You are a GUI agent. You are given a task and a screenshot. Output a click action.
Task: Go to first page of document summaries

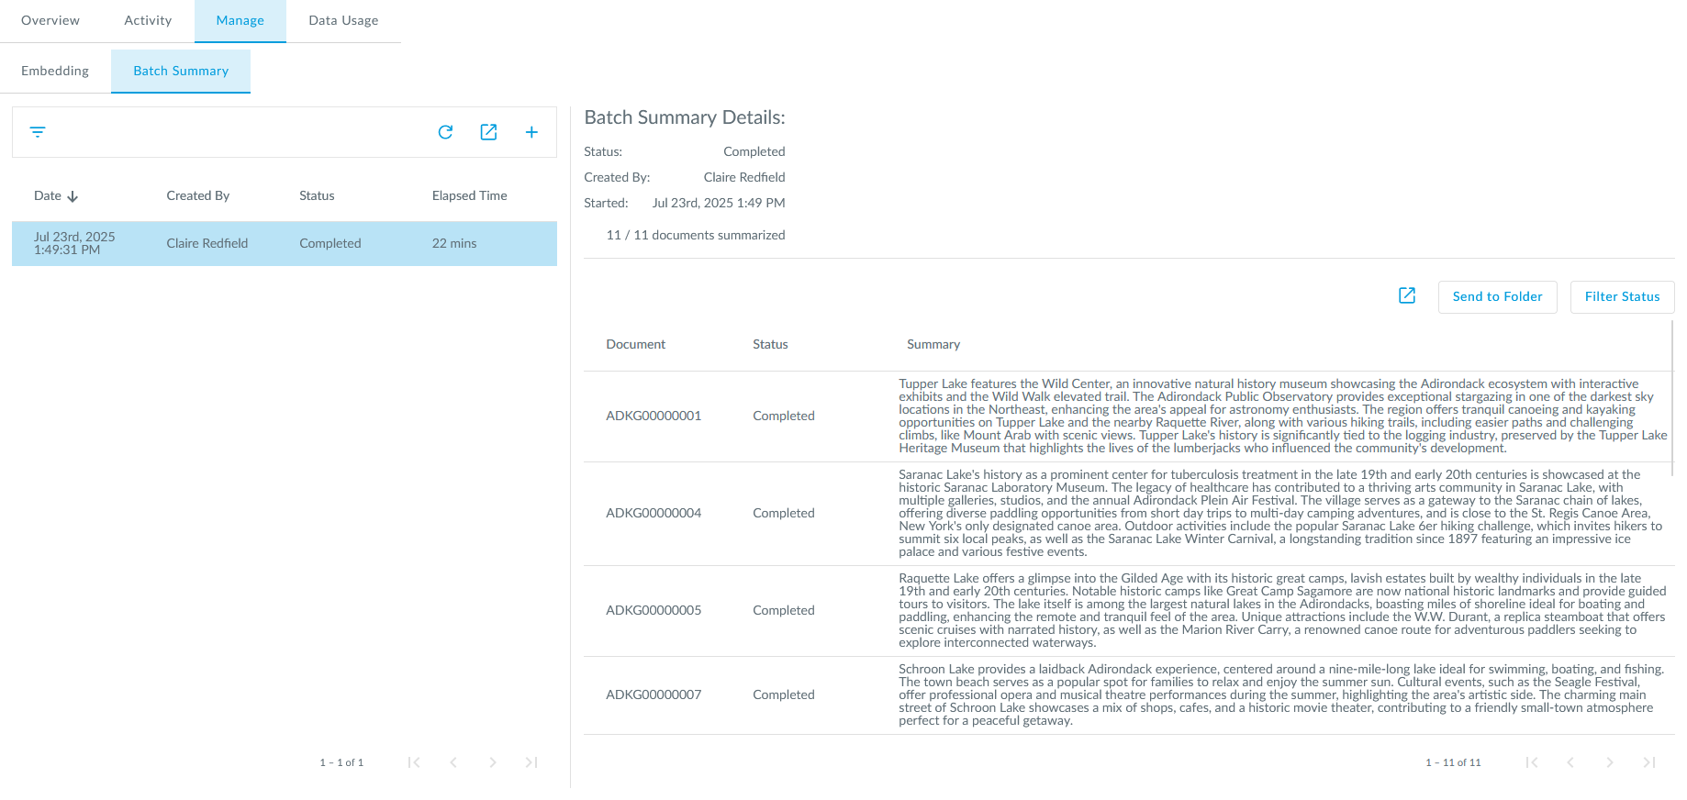point(1532,762)
